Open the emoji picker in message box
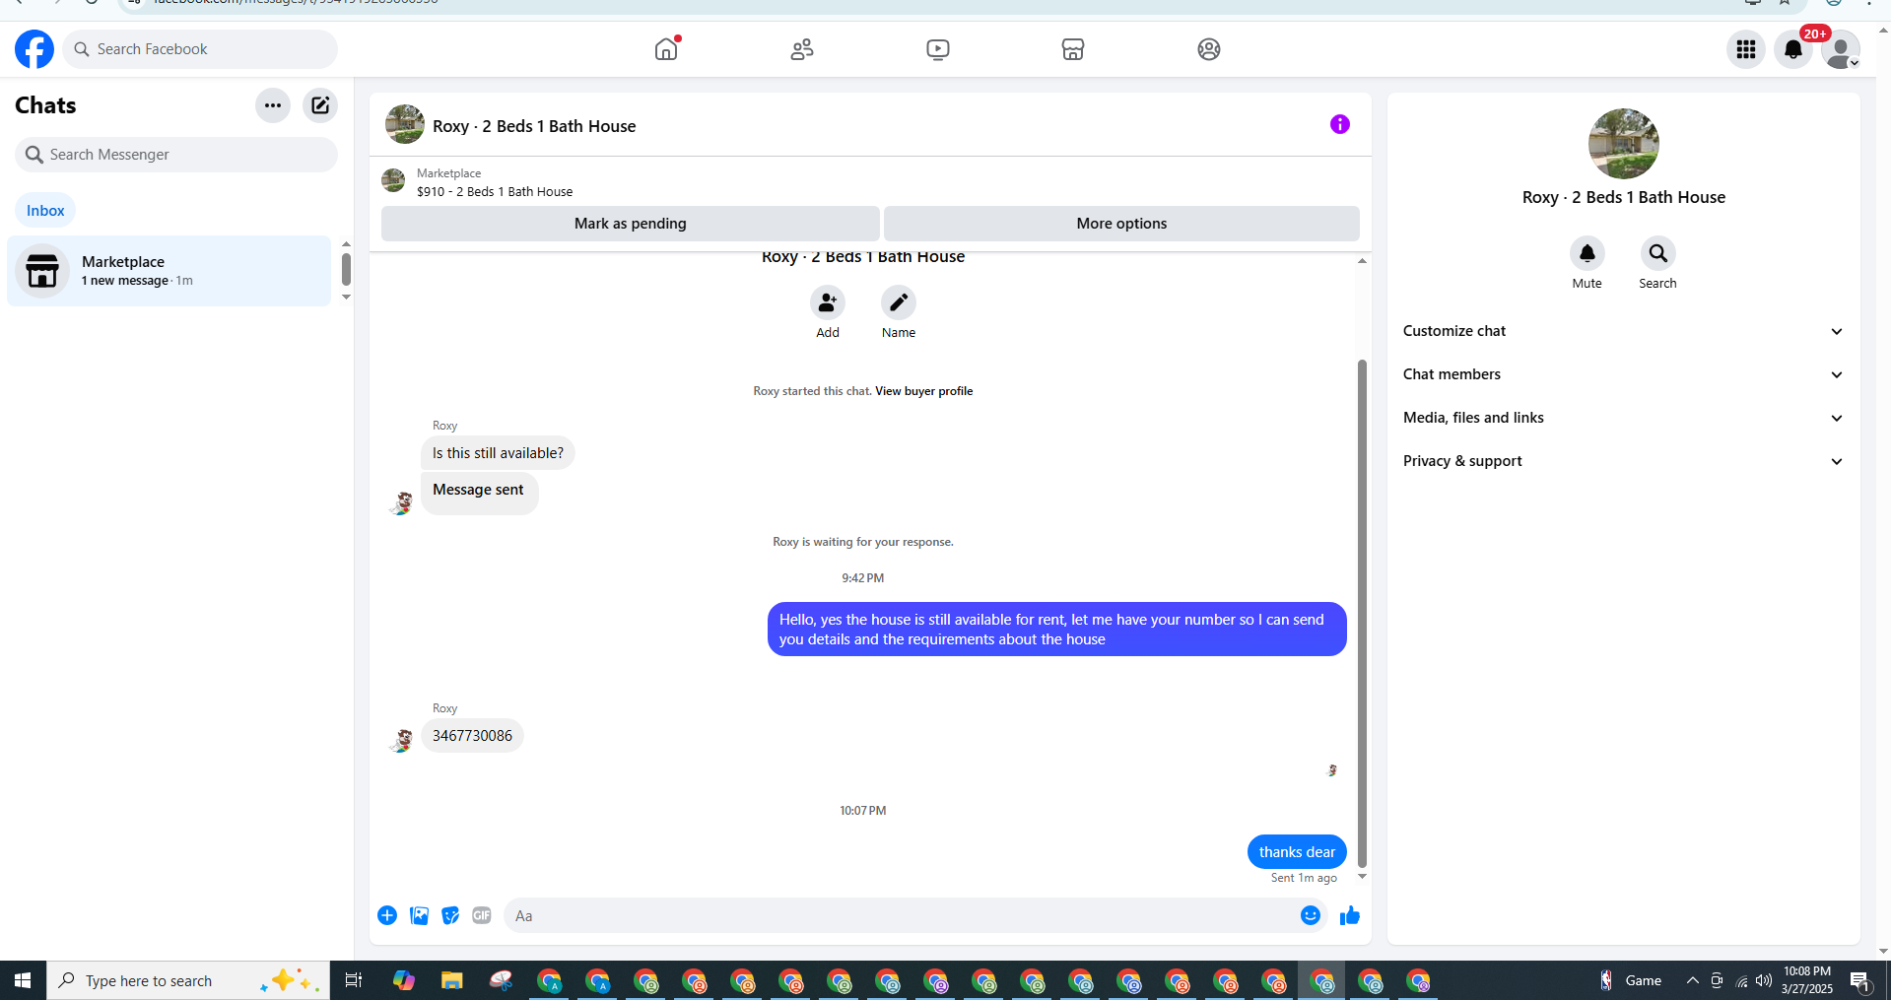The image size is (1891, 1000). pos(1311,916)
